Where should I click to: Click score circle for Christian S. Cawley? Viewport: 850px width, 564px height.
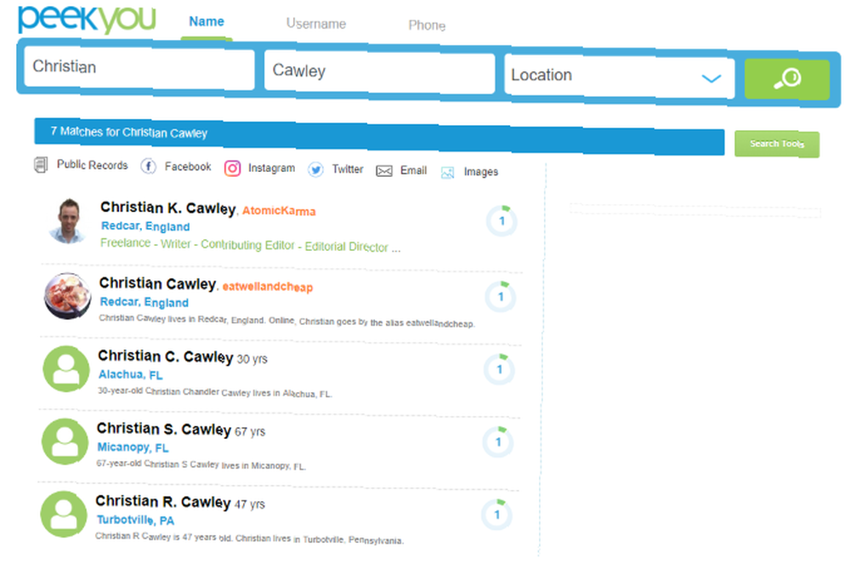[498, 442]
